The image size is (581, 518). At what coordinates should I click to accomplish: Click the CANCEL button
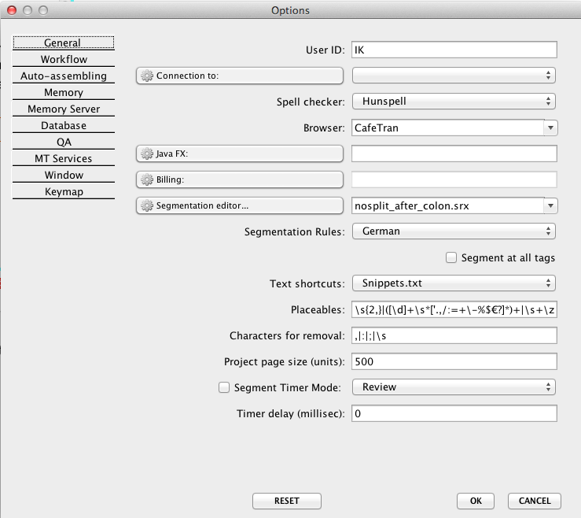click(535, 501)
